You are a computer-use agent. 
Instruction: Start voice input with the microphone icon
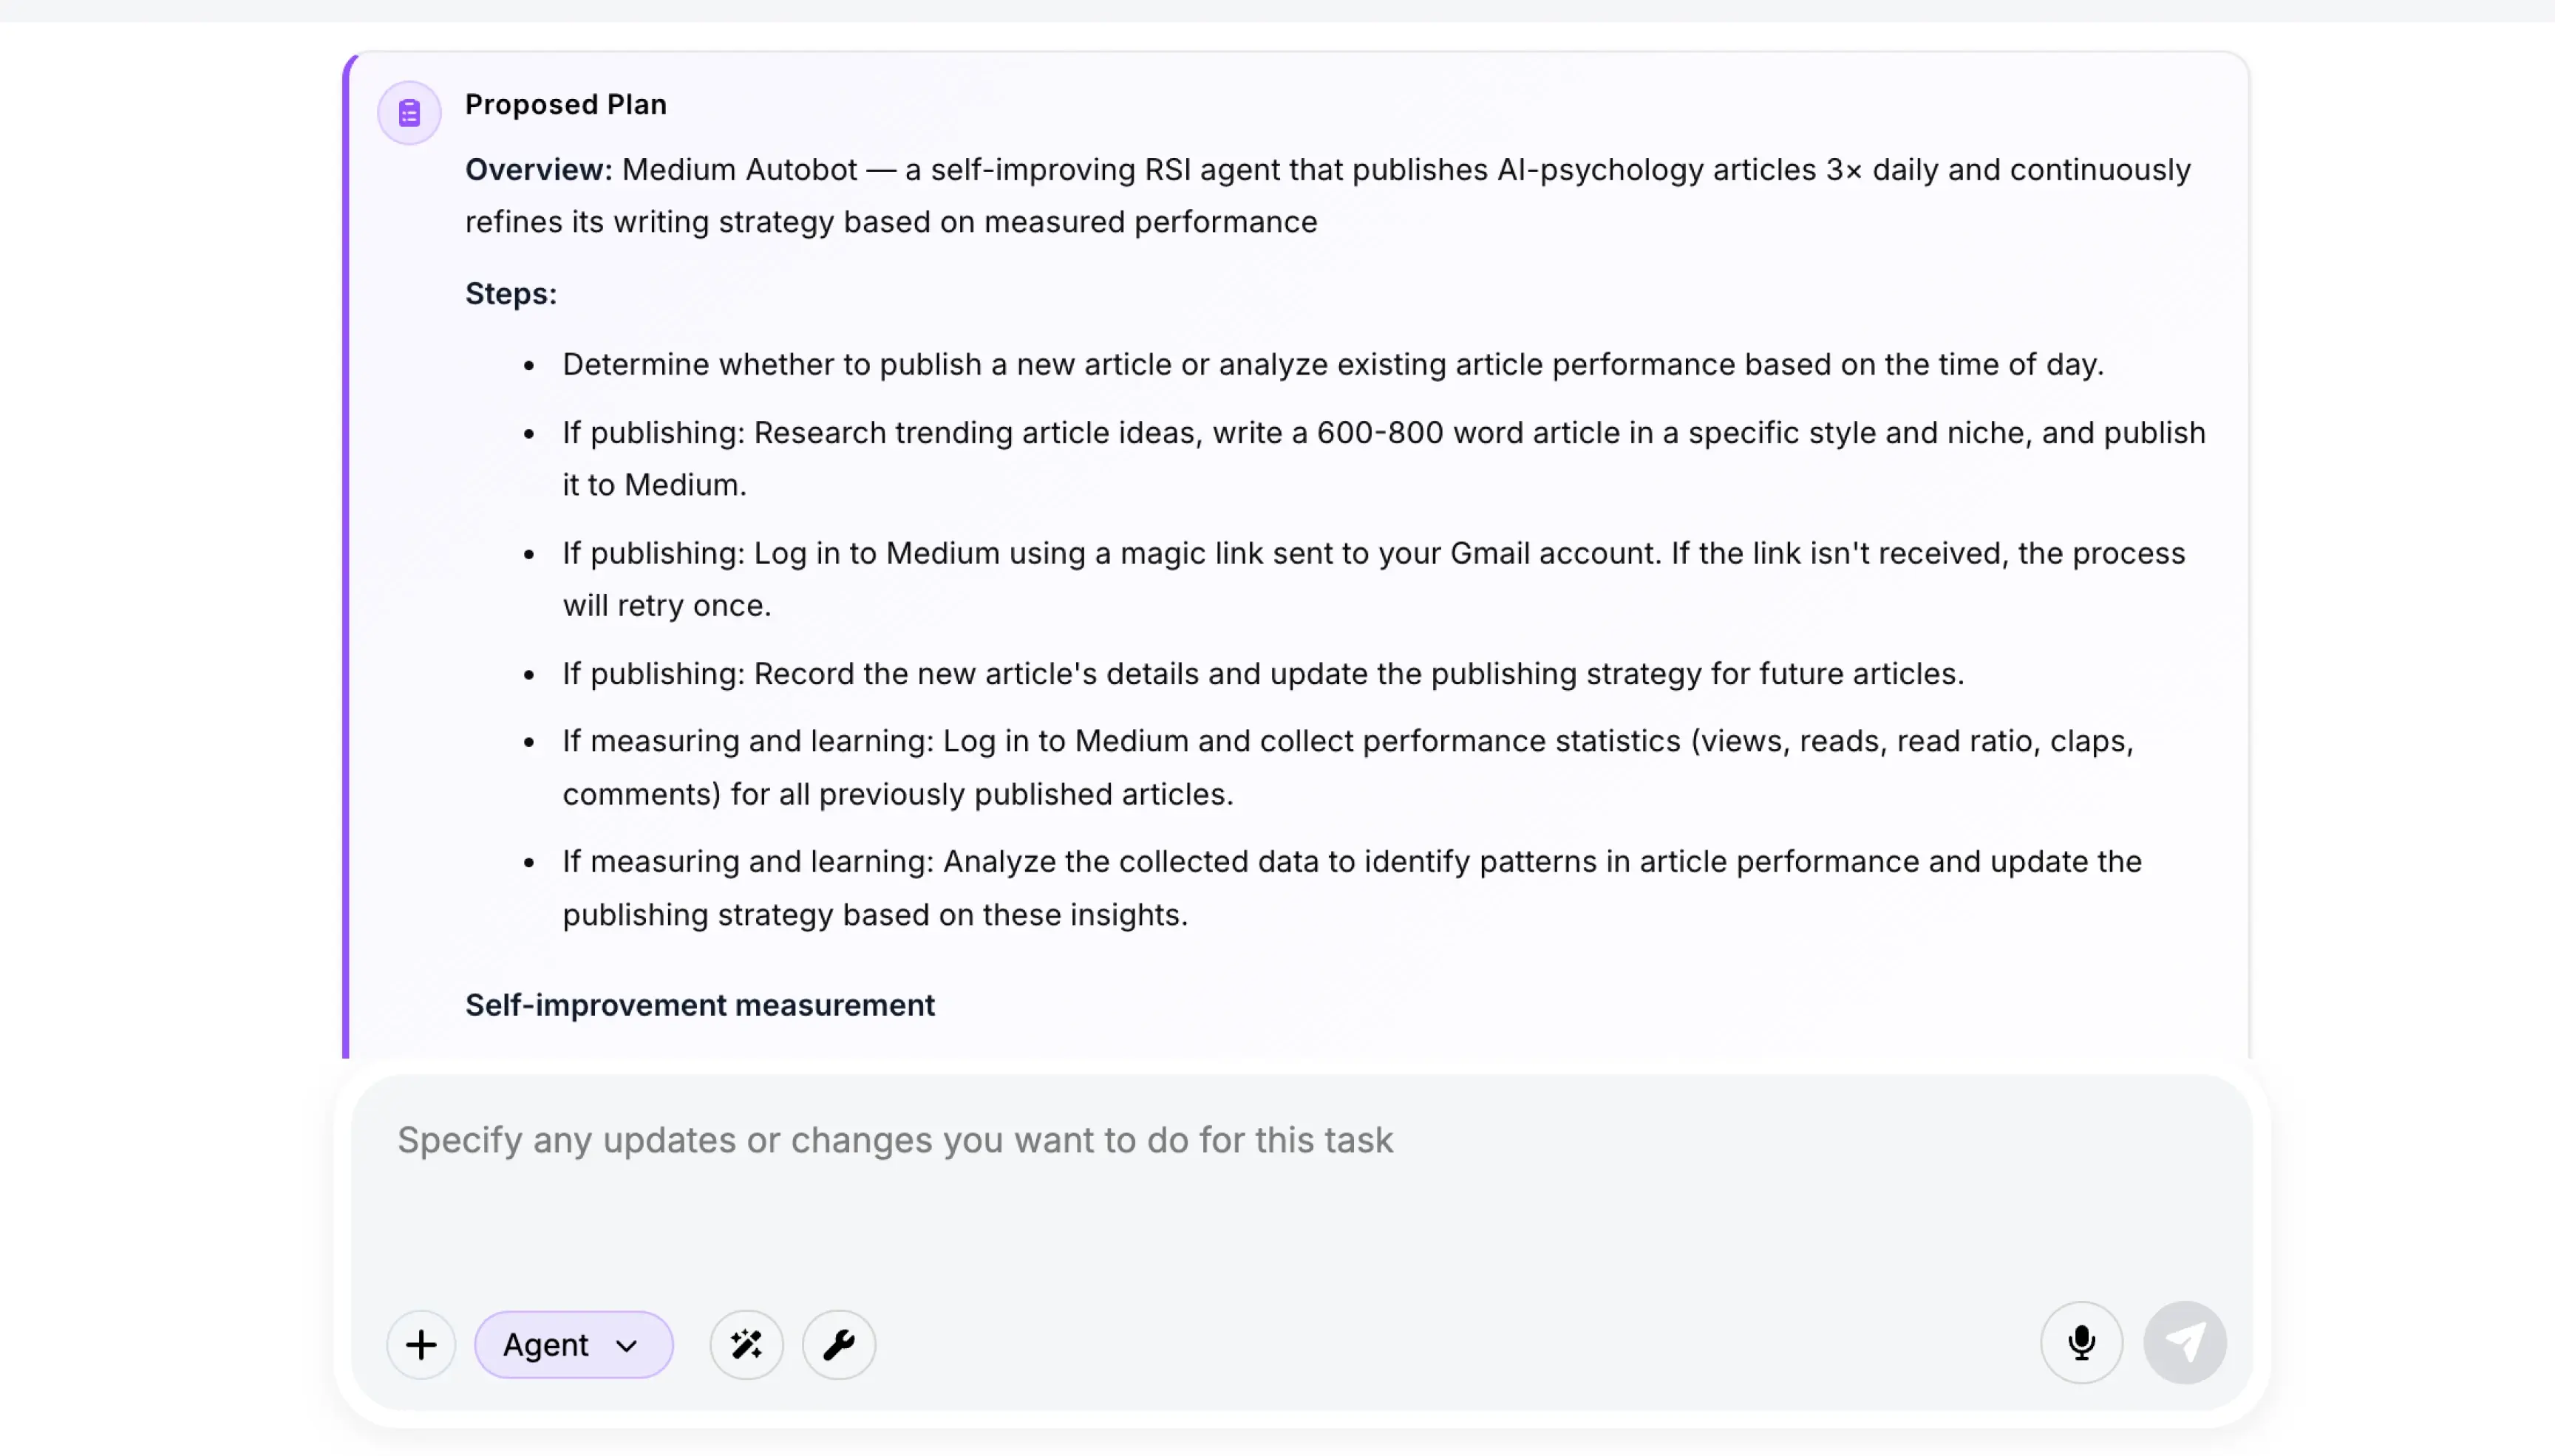(x=2081, y=1342)
